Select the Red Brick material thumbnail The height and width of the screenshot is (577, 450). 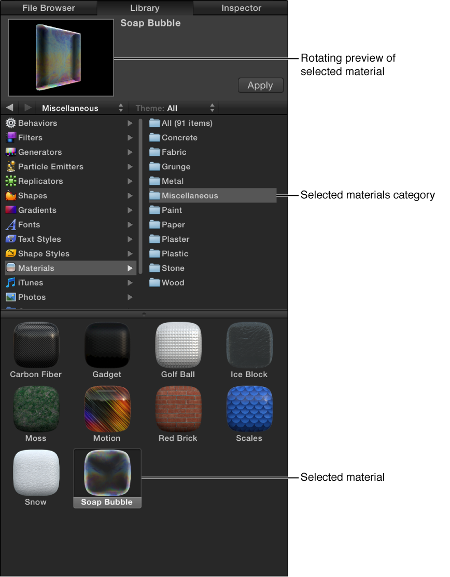pos(178,409)
